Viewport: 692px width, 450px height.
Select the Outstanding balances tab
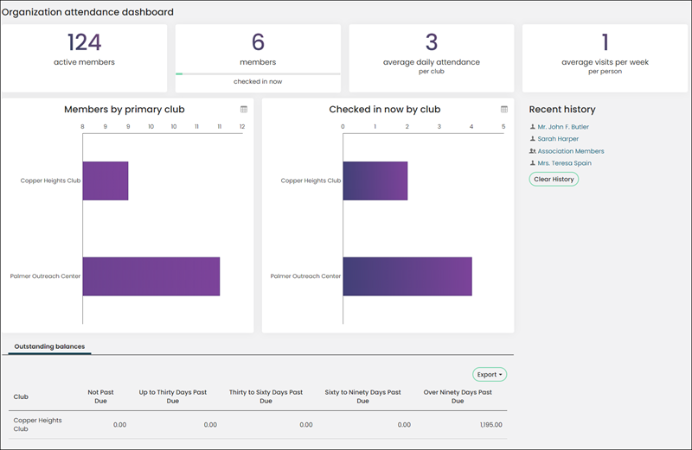pos(49,347)
